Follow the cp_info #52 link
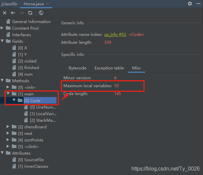Screen dimensions: 203x175 point(115,35)
